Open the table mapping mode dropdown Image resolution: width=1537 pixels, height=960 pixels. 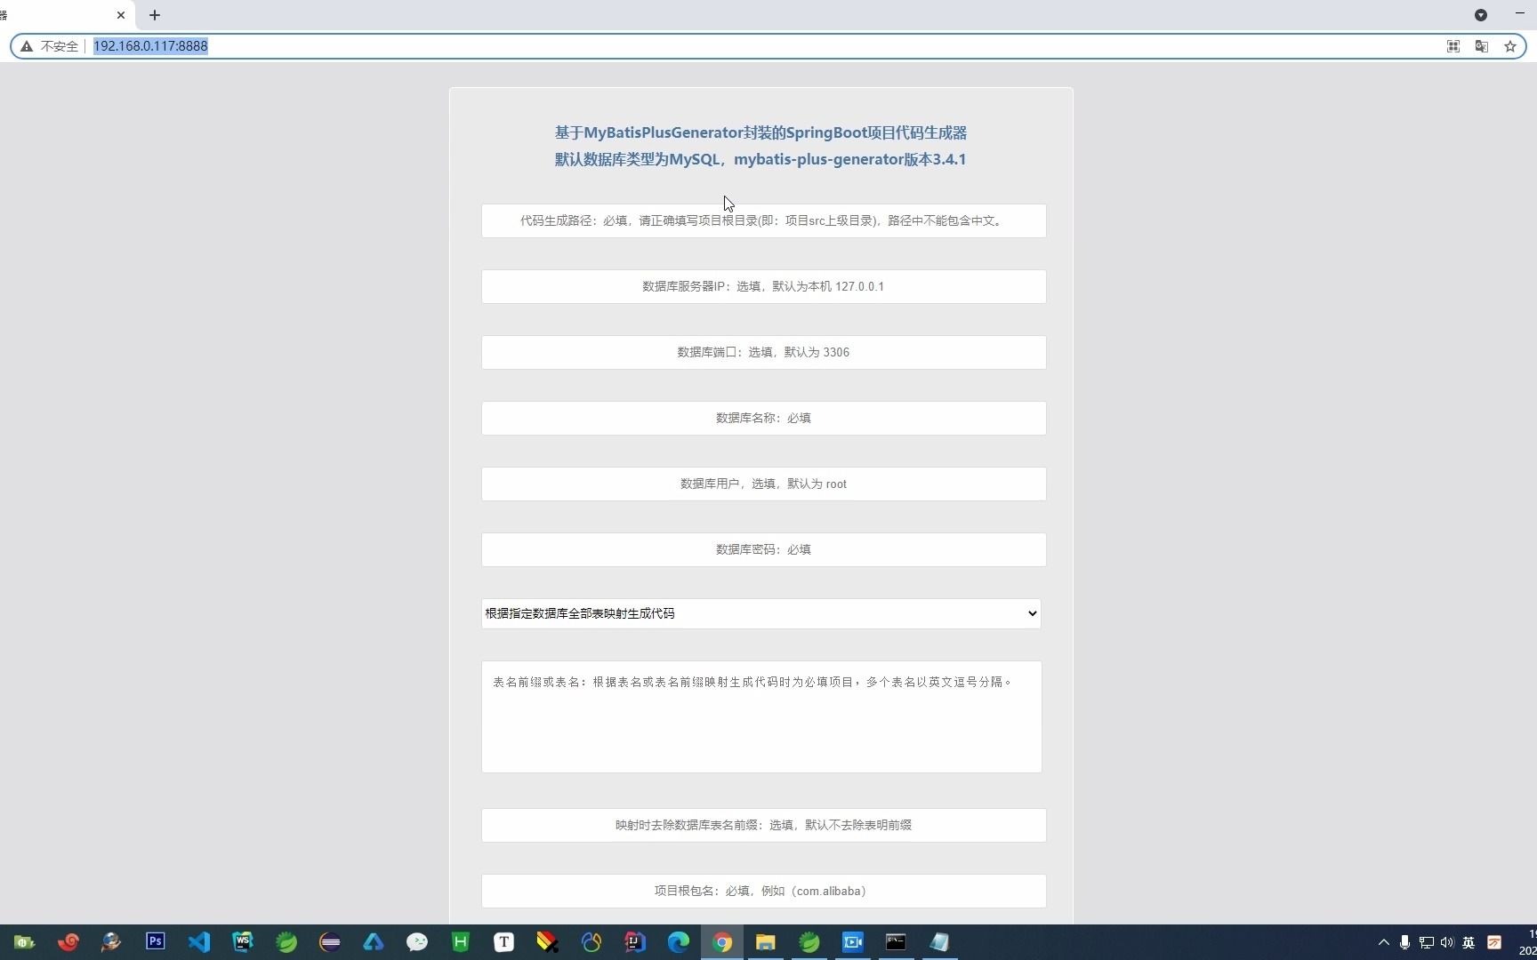click(x=760, y=613)
